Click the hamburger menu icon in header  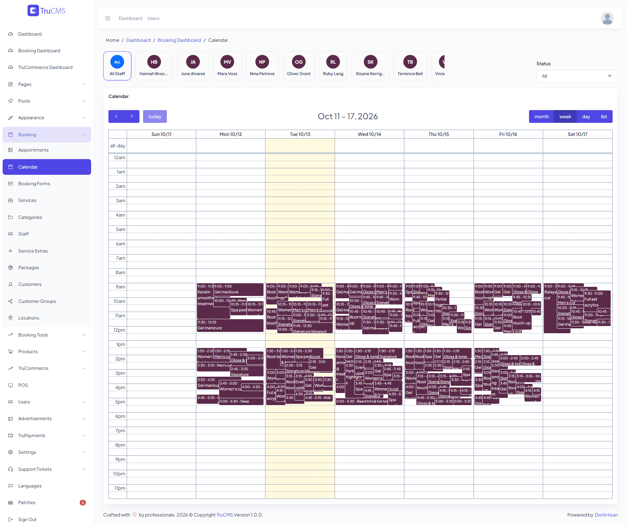coord(108,18)
